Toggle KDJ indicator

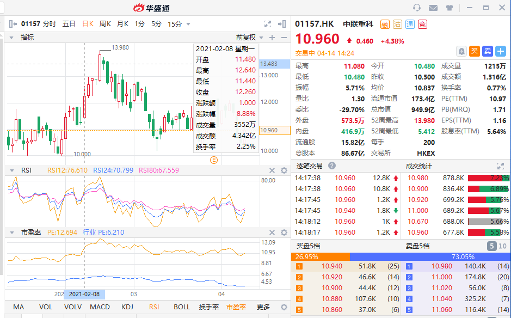pyautogui.click(x=127, y=307)
